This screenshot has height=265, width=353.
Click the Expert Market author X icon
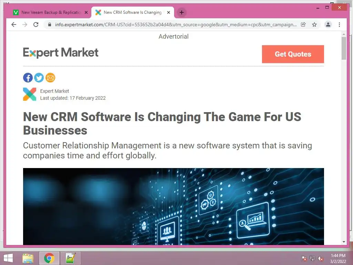[x=30, y=94]
